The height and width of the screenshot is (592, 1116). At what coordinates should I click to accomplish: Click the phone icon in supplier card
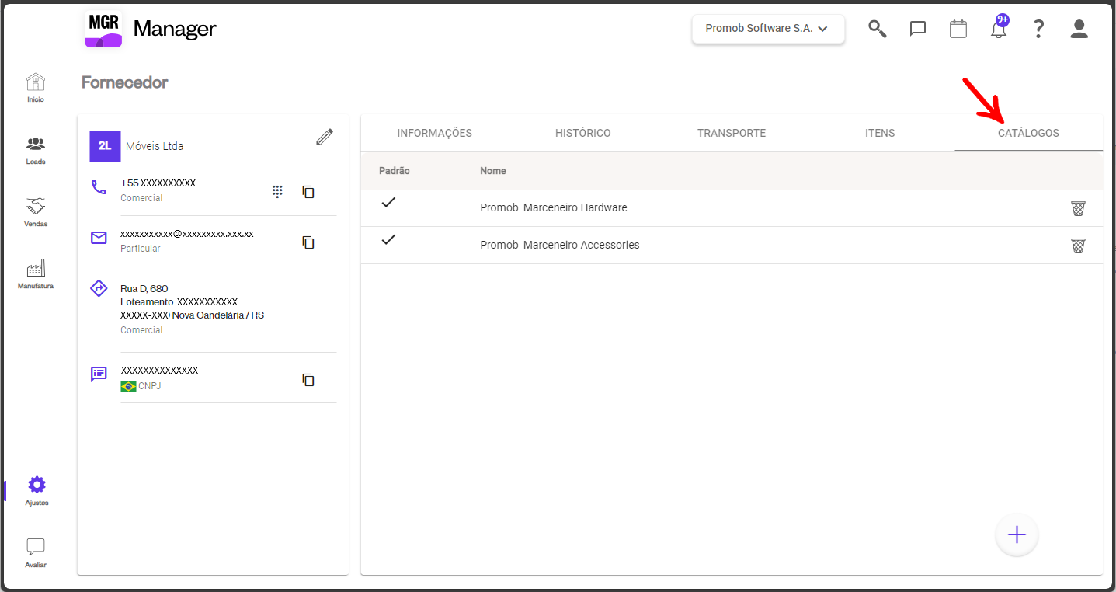pyautogui.click(x=99, y=187)
